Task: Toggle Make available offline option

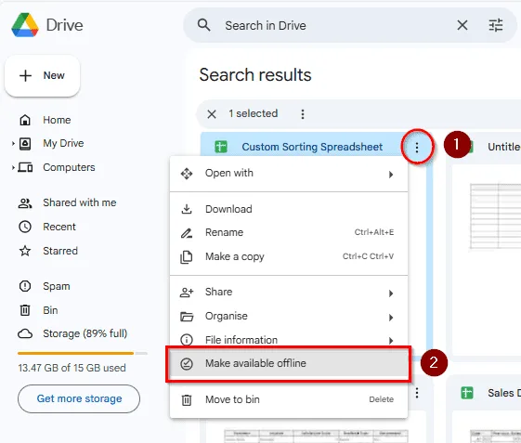Action: pos(289,363)
